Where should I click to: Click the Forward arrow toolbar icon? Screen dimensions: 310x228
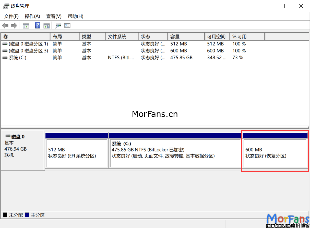pos(14,25)
